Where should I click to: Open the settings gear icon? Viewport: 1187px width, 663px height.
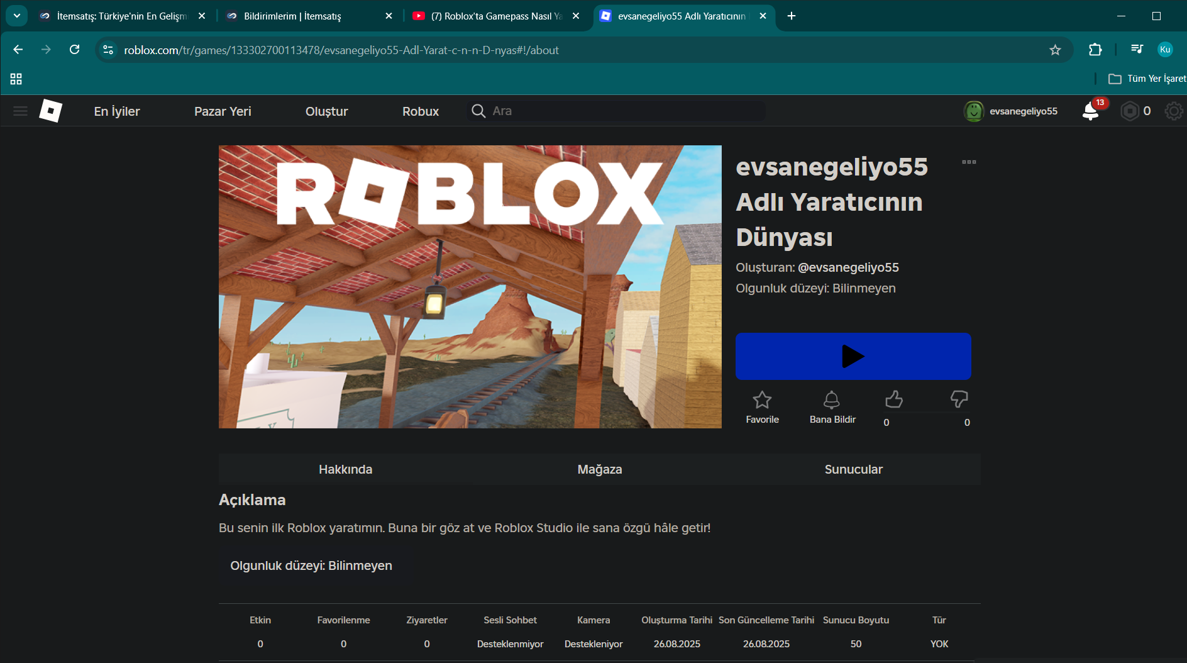coord(1173,111)
